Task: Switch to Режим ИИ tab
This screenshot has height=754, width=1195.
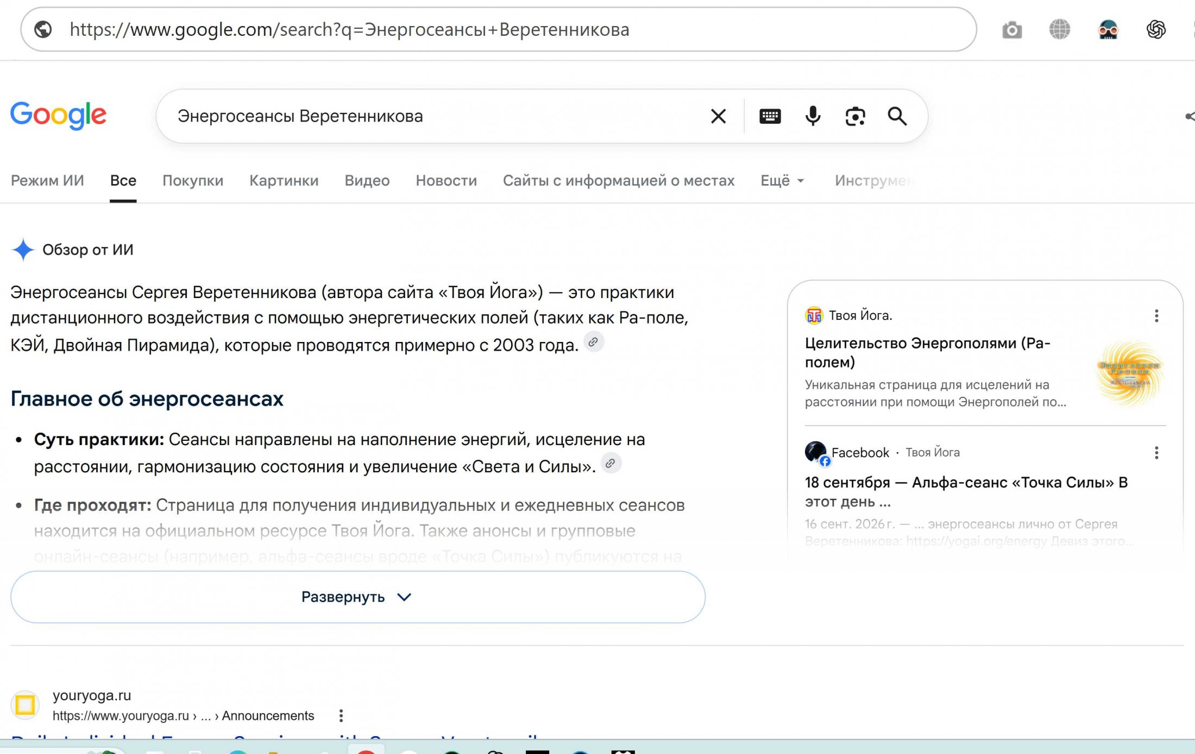Action: coord(47,181)
